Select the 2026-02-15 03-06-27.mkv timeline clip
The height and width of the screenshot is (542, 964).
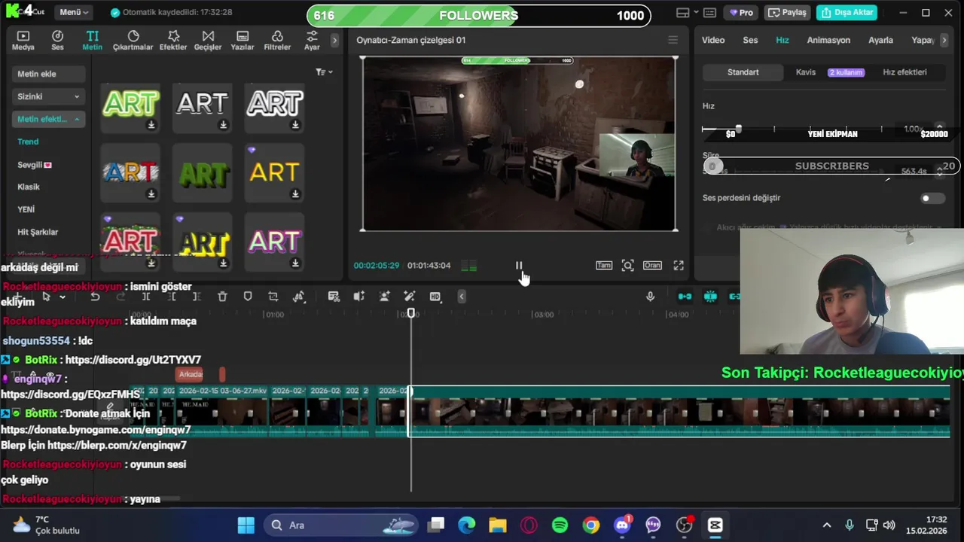(222, 411)
